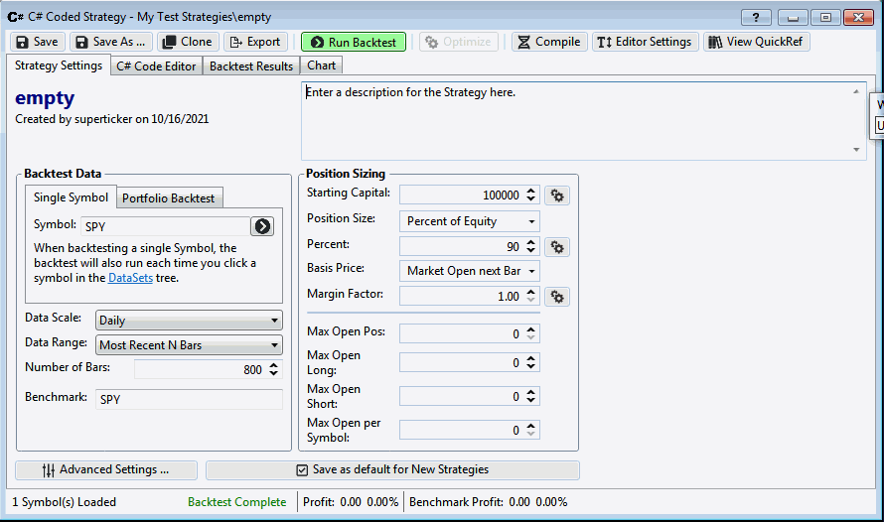Switch to the C# Code Editor tab
Image resolution: width=884 pixels, height=522 pixels.
tap(155, 66)
